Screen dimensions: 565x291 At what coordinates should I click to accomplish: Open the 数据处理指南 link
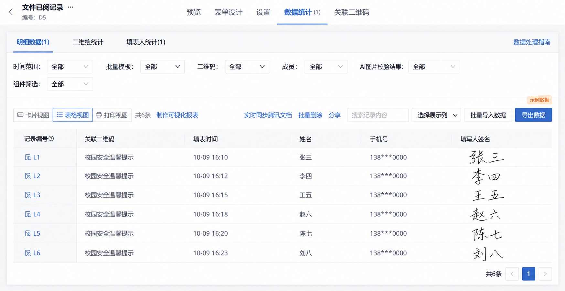click(x=532, y=42)
